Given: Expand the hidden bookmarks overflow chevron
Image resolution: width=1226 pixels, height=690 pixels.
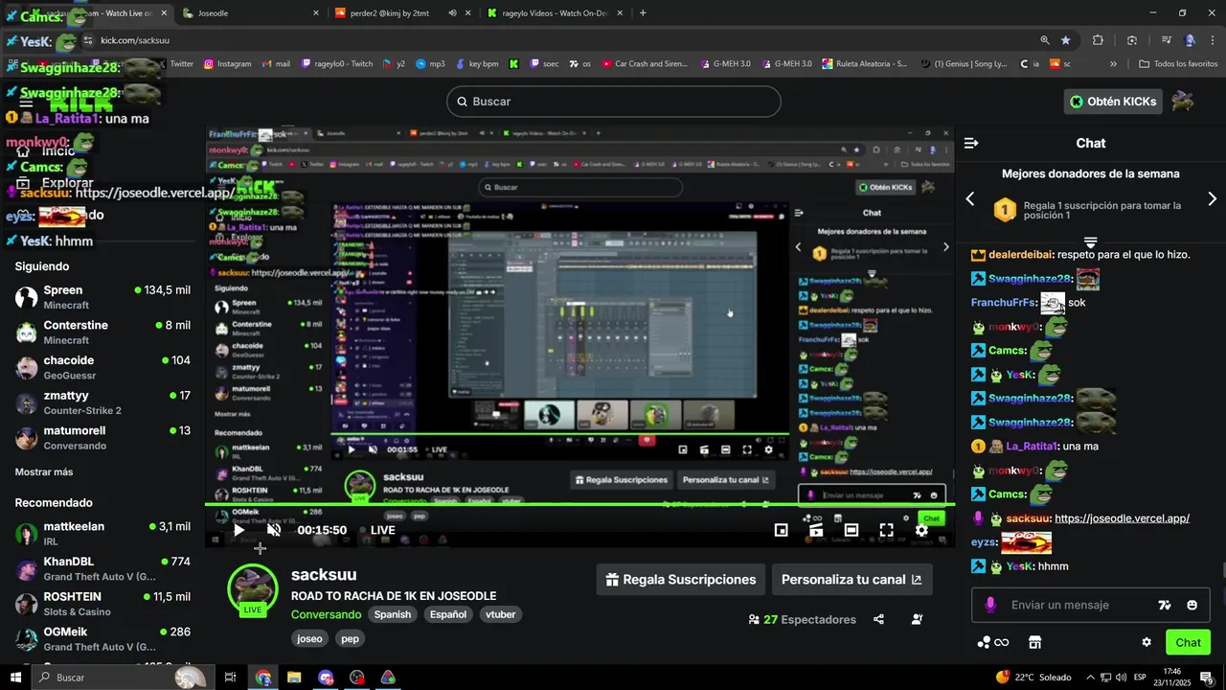Looking at the screenshot, I should (x=1113, y=64).
